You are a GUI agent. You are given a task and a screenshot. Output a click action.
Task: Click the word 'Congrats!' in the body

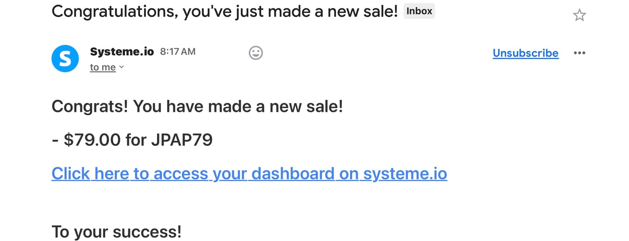coord(89,106)
